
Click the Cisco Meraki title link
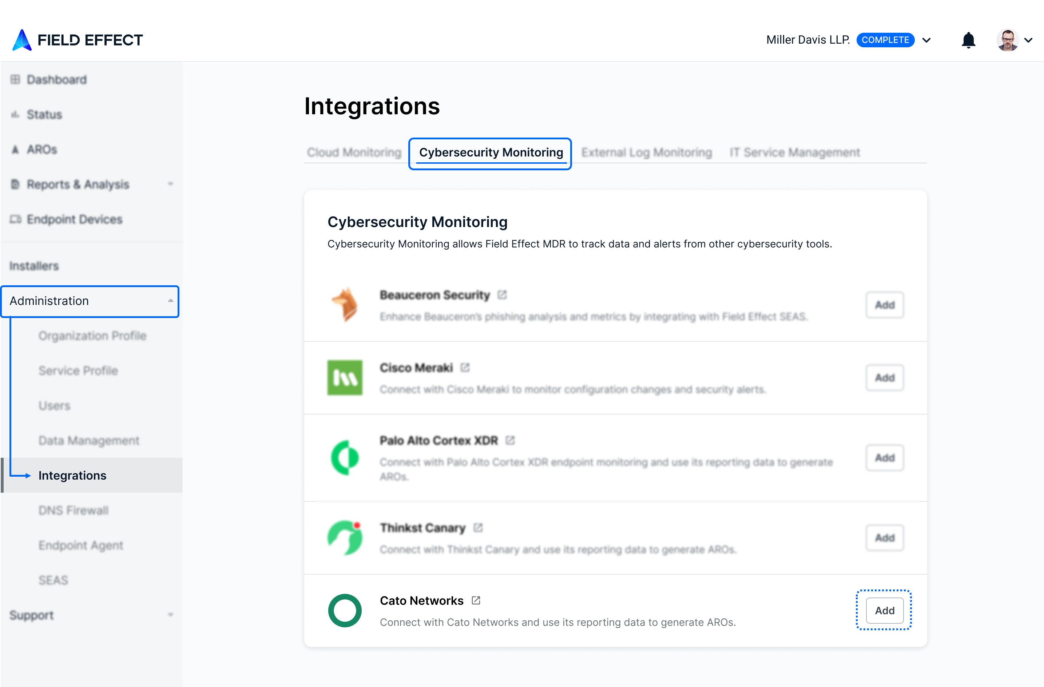(416, 368)
